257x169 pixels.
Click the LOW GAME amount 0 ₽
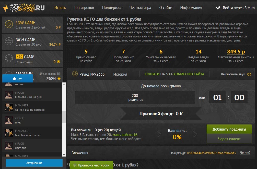(x=58, y=27)
